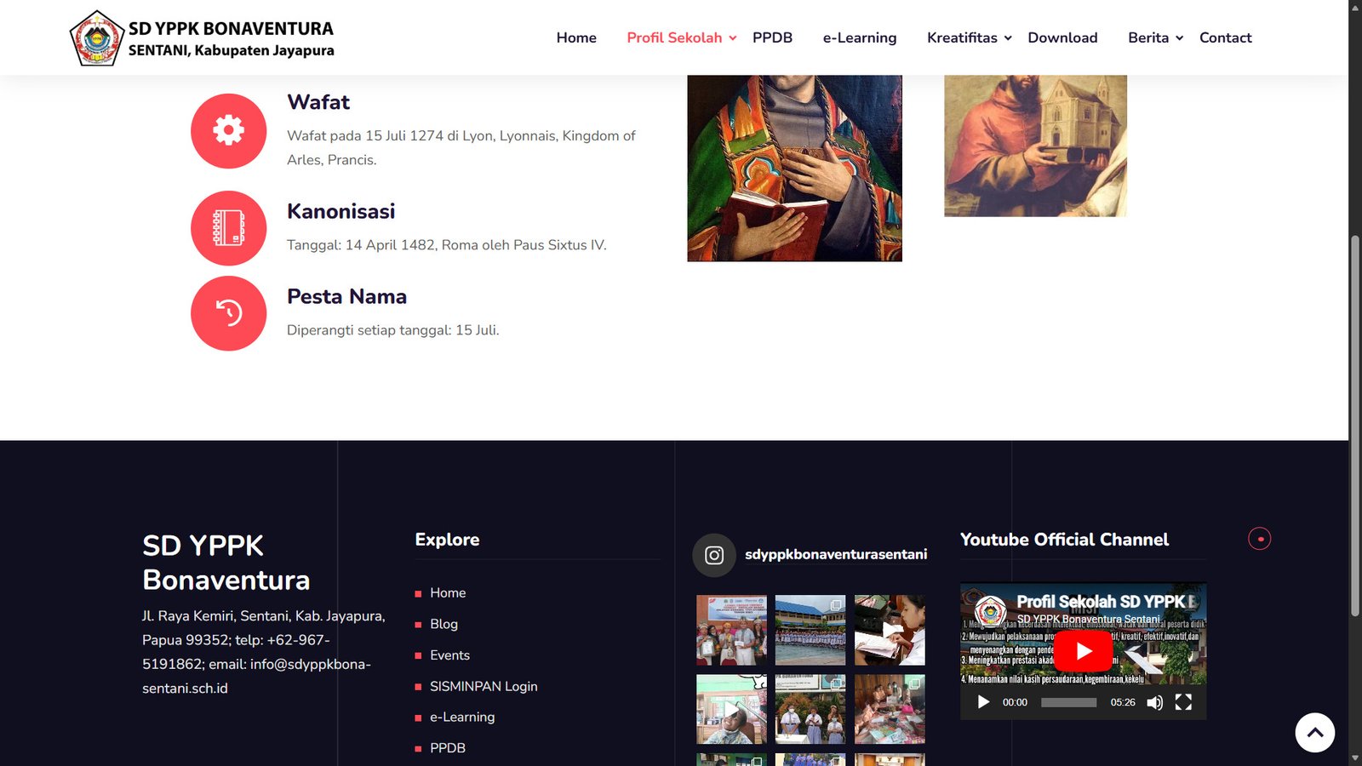Open the Profil Sekolah menu item
This screenshot has width=1362, height=766.
pos(674,37)
